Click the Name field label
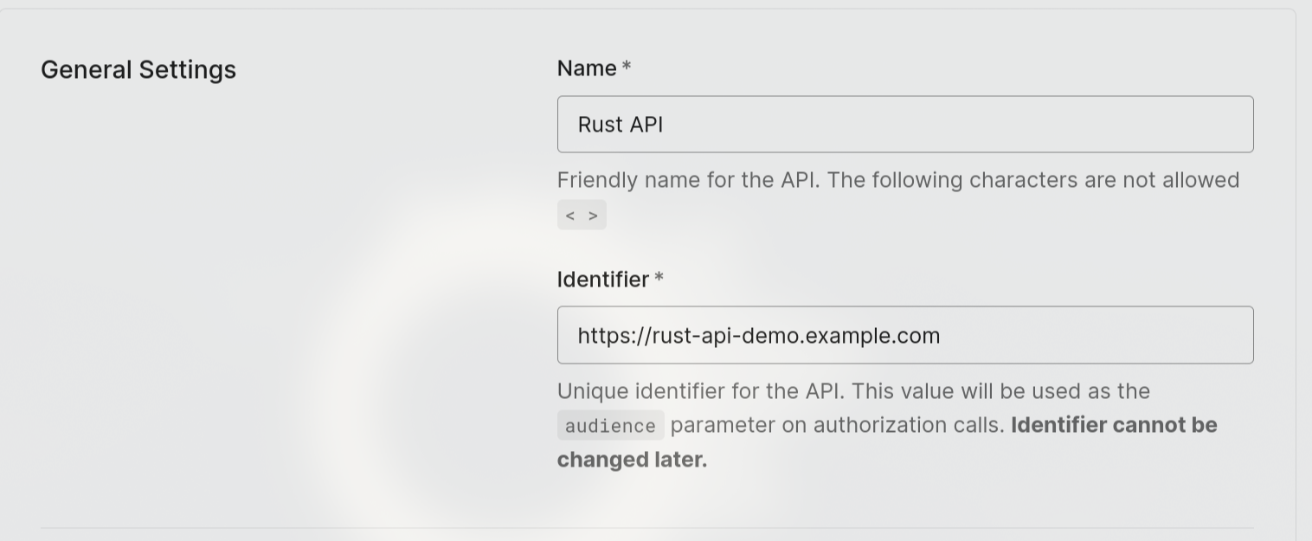Viewport: 1312px width, 541px height. pos(587,68)
